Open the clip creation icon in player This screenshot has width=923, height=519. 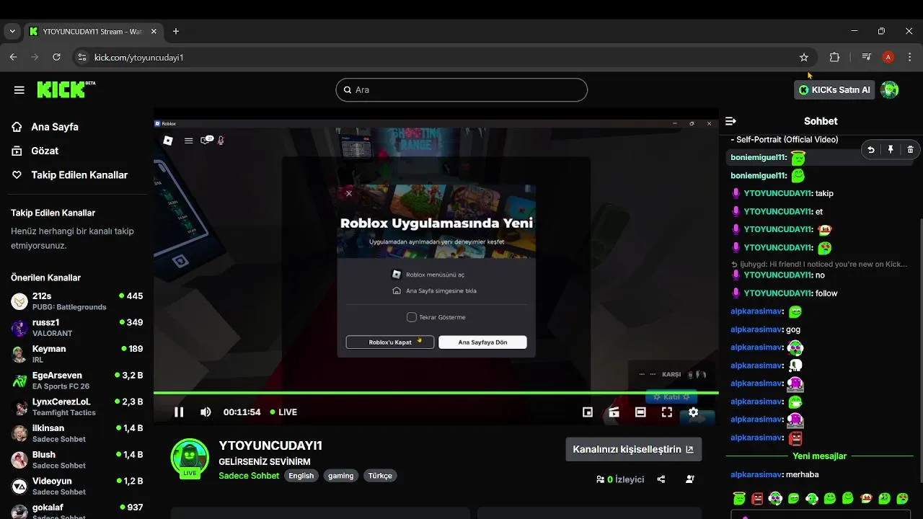point(614,412)
